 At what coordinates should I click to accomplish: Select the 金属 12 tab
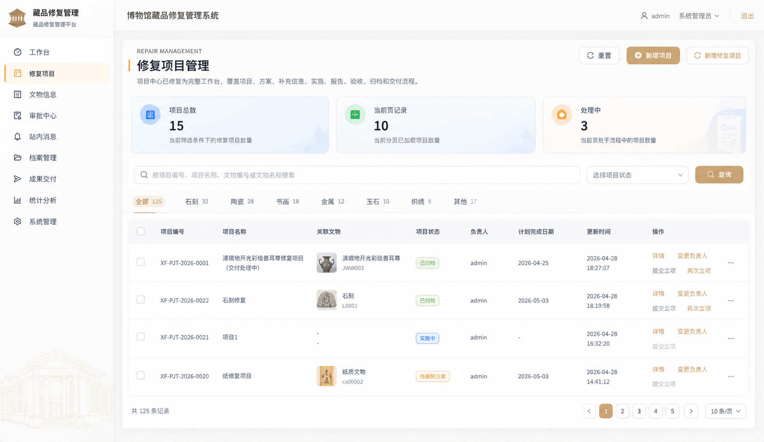[x=332, y=202]
